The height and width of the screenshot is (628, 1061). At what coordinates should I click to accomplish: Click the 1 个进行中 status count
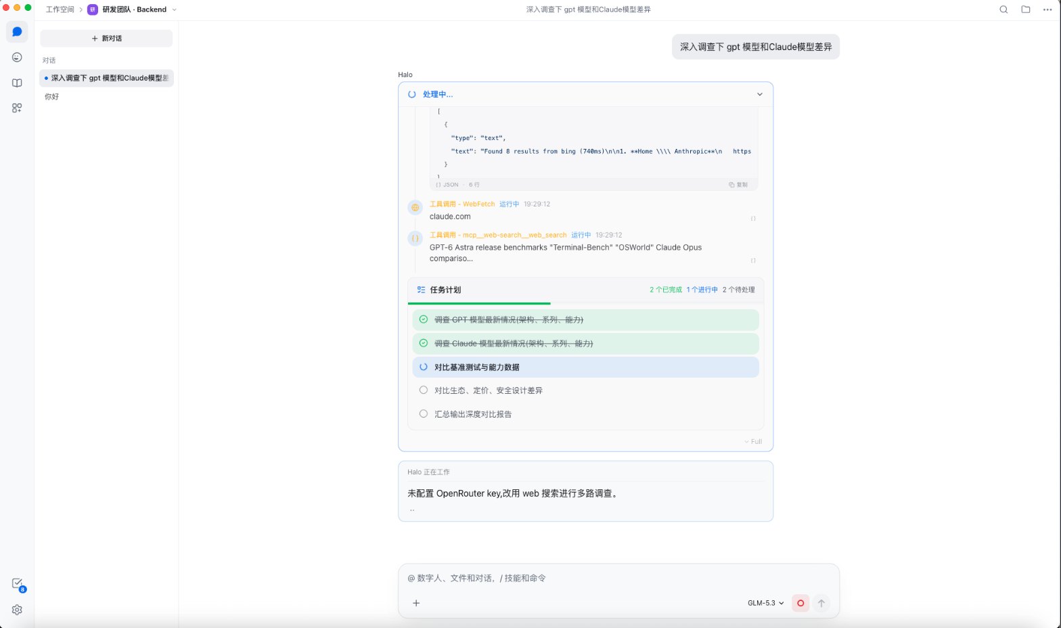702,290
